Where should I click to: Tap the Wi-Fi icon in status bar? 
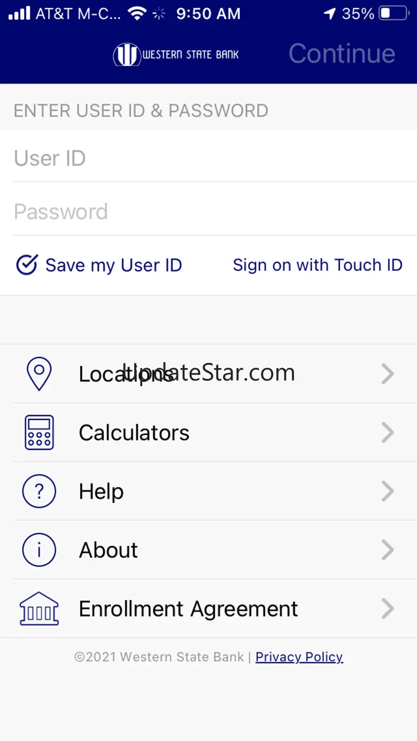tap(137, 14)
